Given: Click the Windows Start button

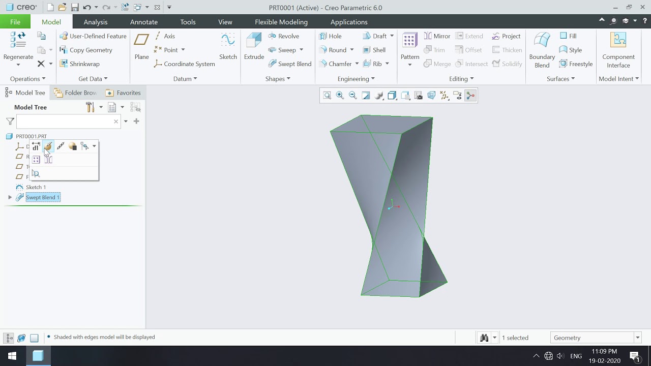Looking at the screenshot, I should pyautogui.click(x=12, y=356).
